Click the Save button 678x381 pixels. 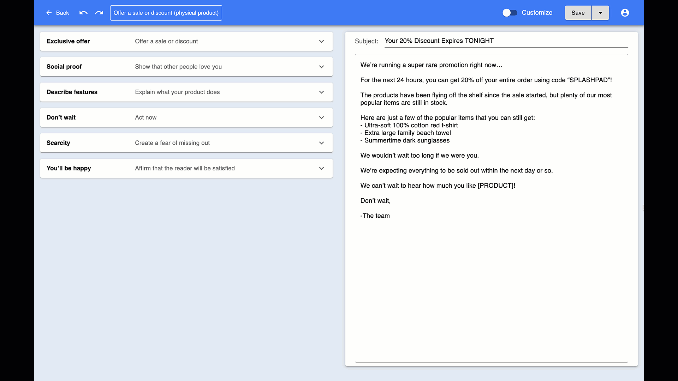578,13
